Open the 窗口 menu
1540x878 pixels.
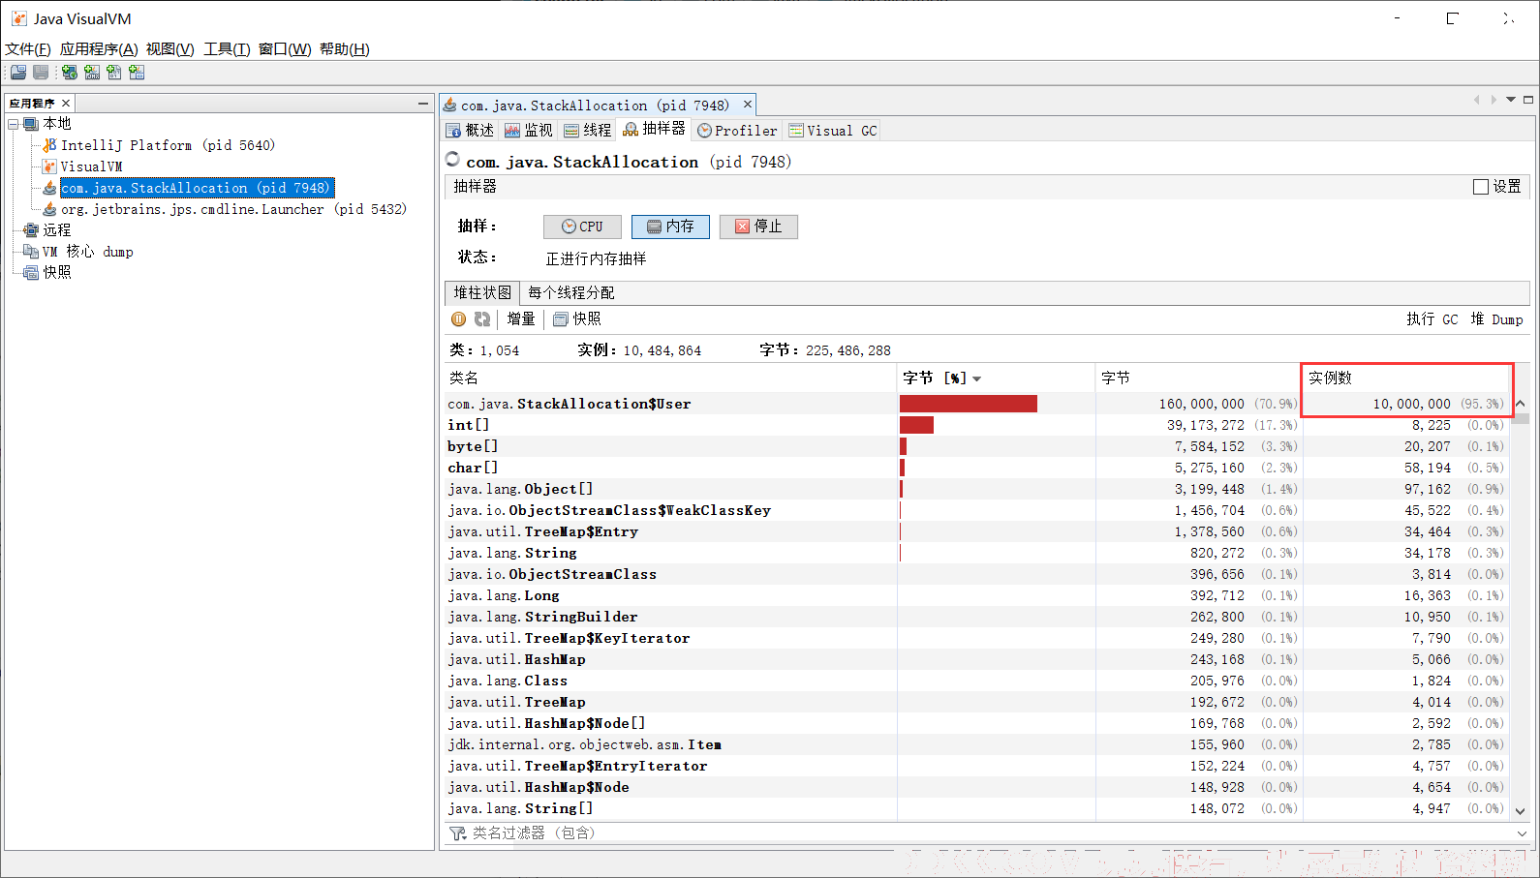pyautogui.click(x=285, y=49)
